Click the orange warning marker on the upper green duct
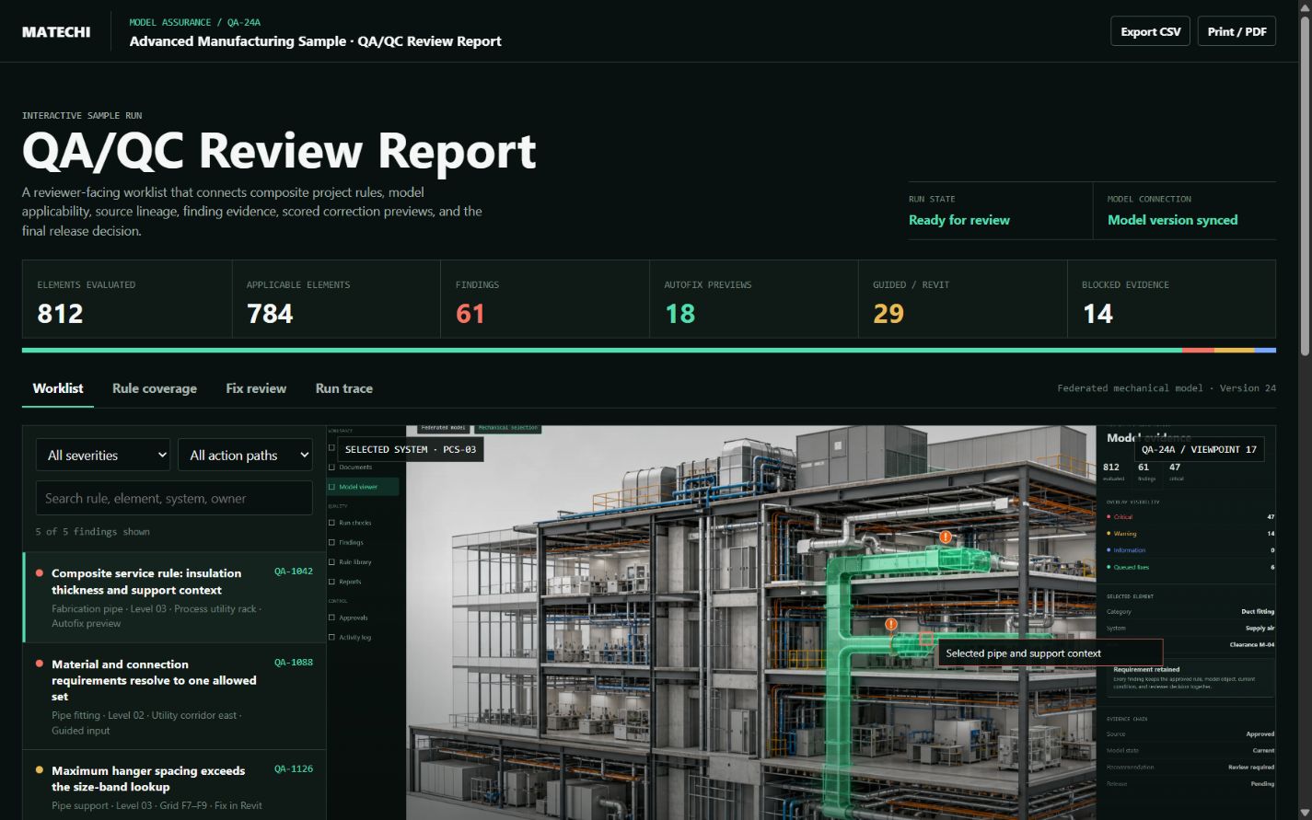 (x=946, y=537)
